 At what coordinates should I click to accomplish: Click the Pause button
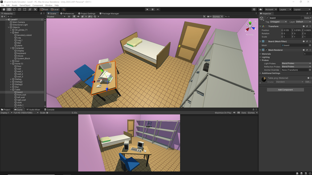click(152, 9)
